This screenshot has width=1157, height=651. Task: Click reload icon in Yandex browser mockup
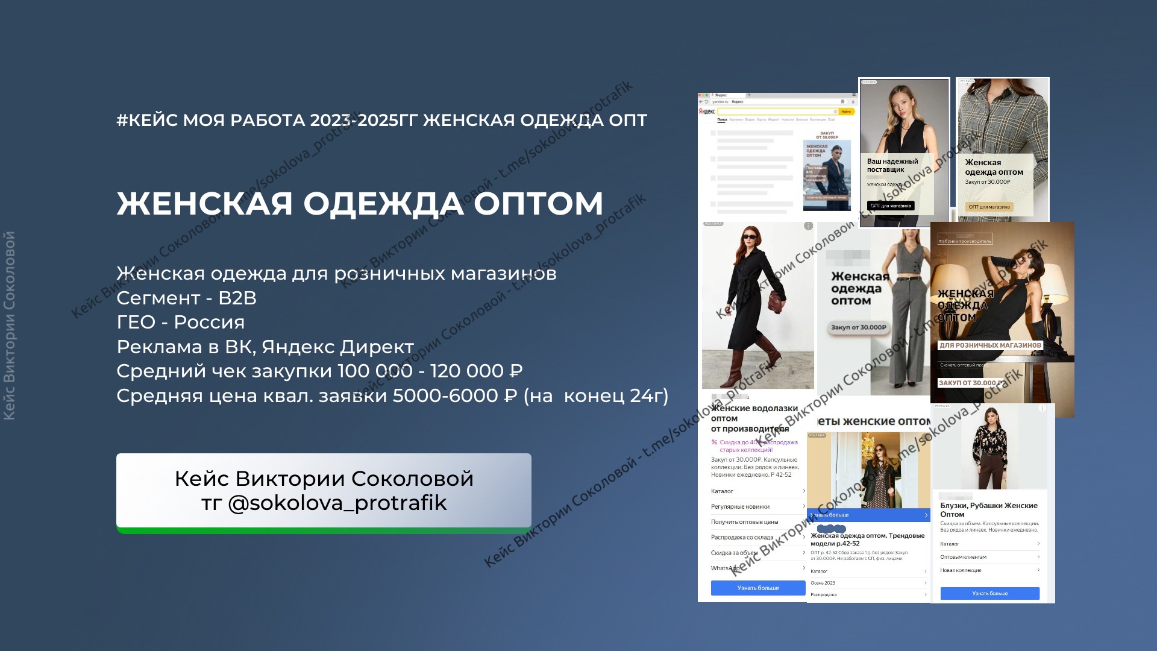coord(706,101)
